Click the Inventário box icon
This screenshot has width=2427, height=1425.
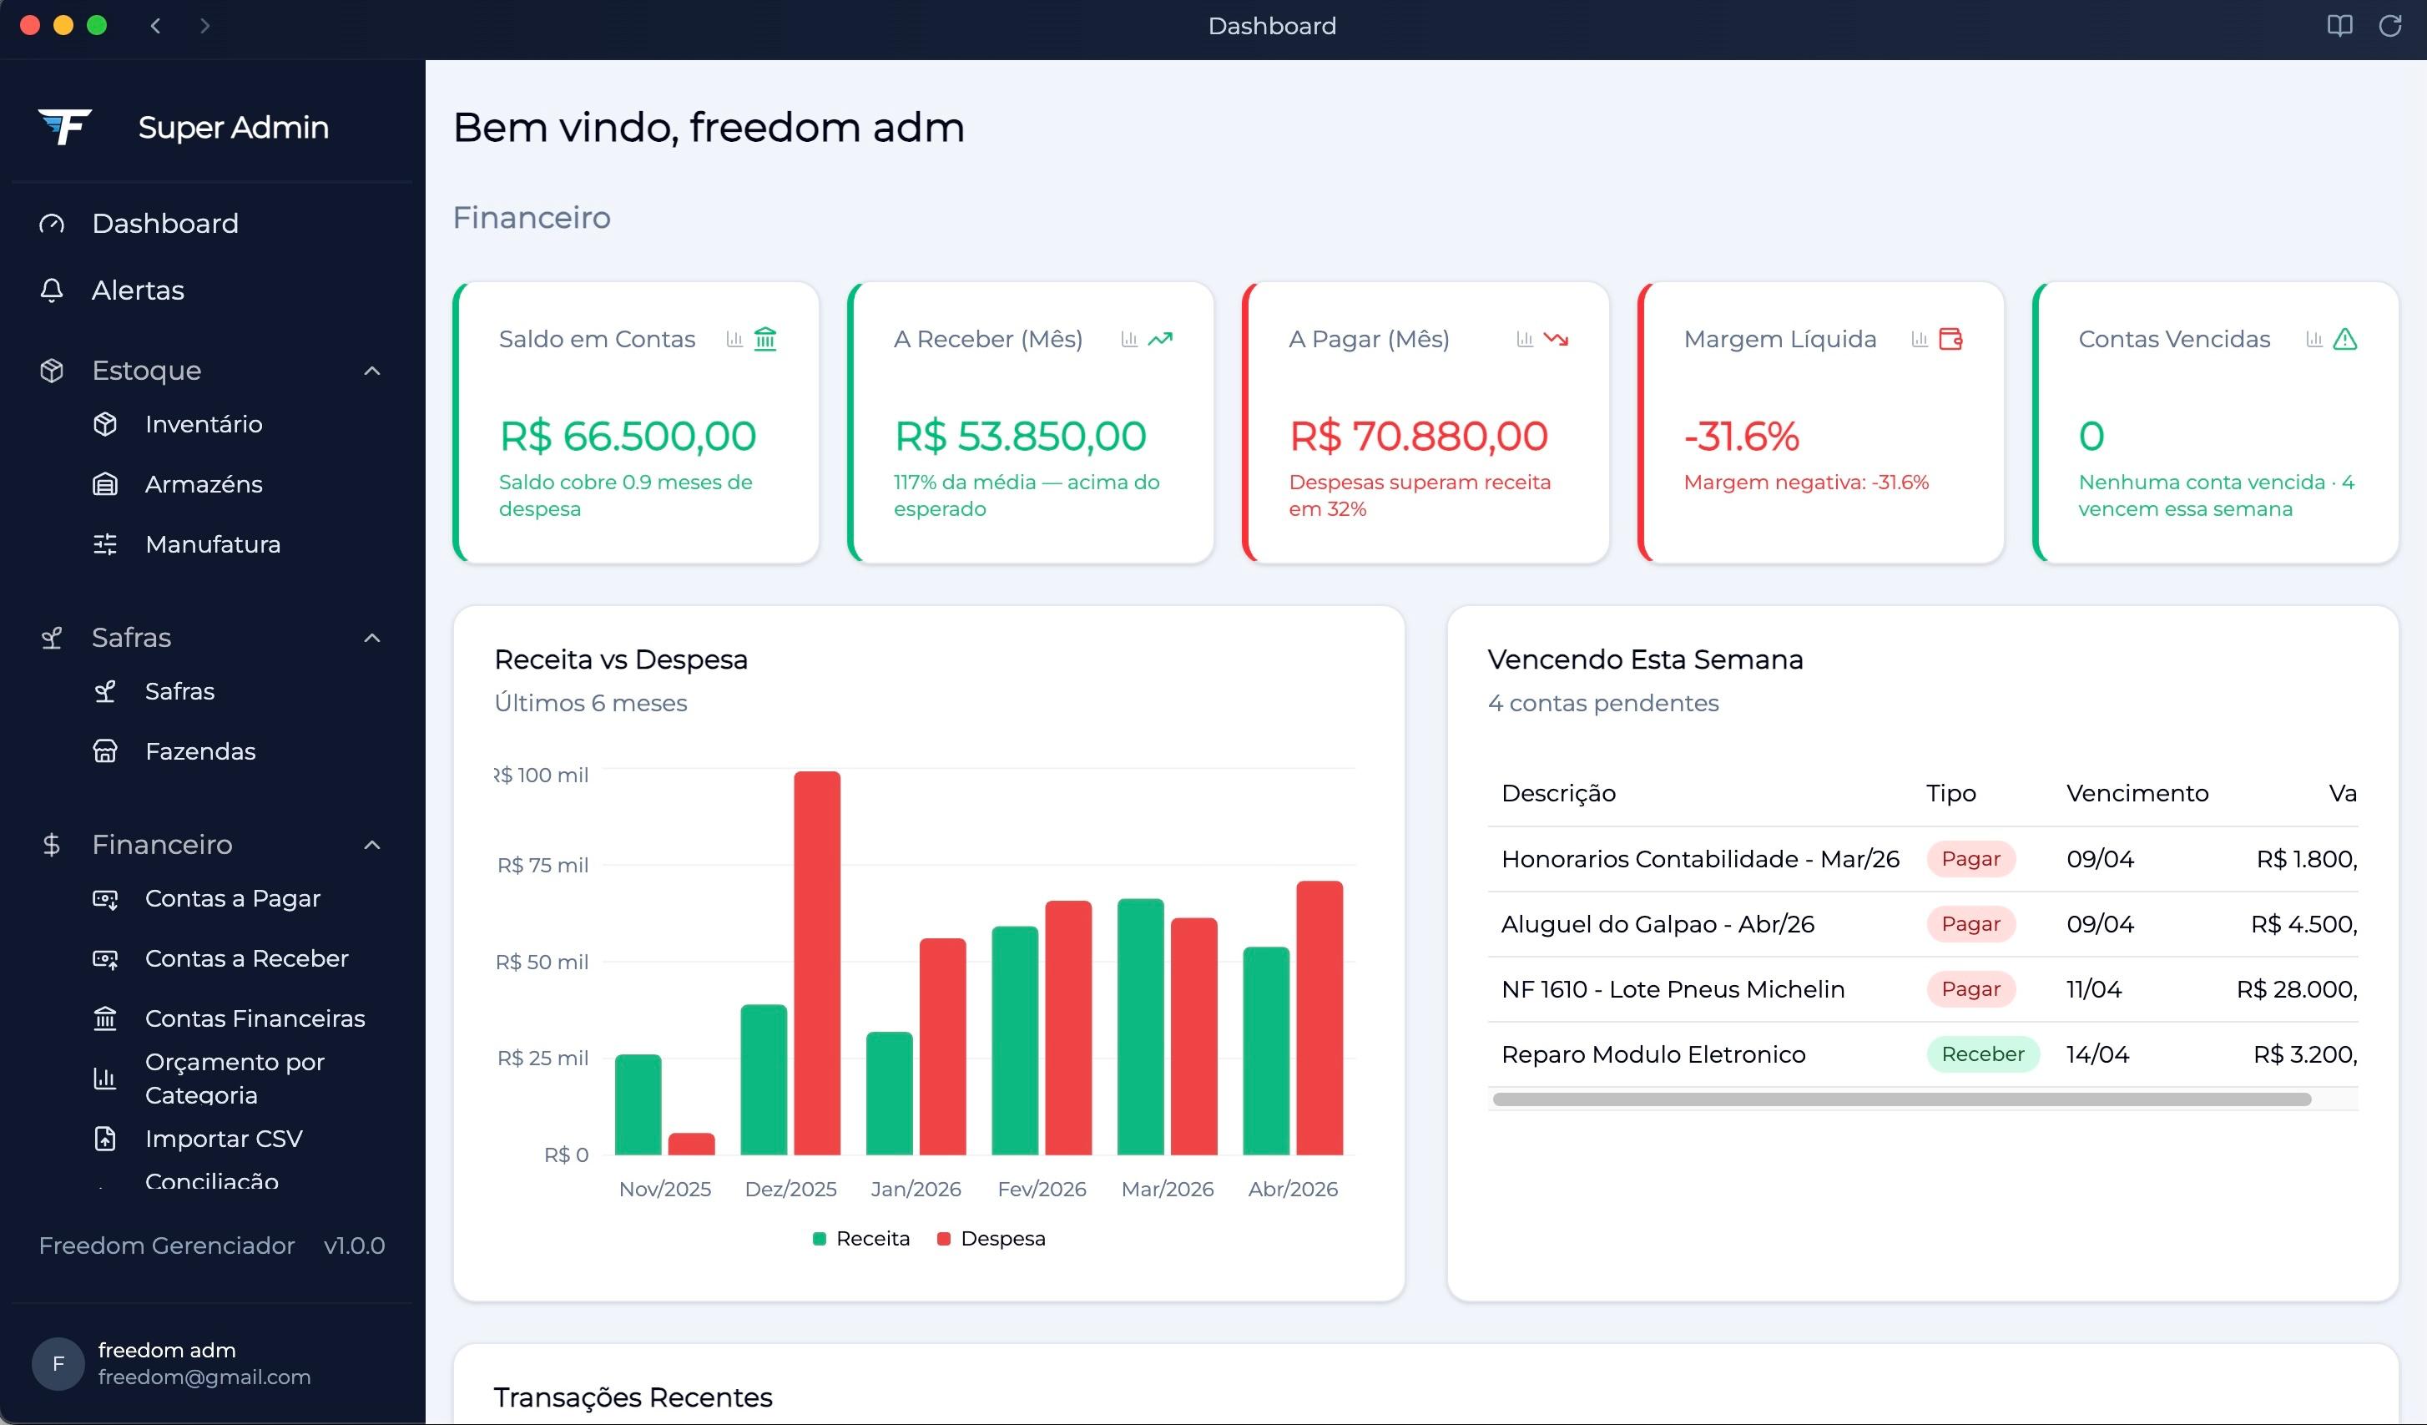click(105, 424)
